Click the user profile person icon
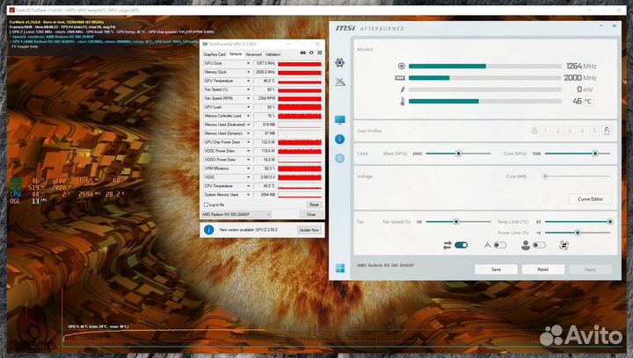Viewport: 633px width, 358px height. point(535,131)
